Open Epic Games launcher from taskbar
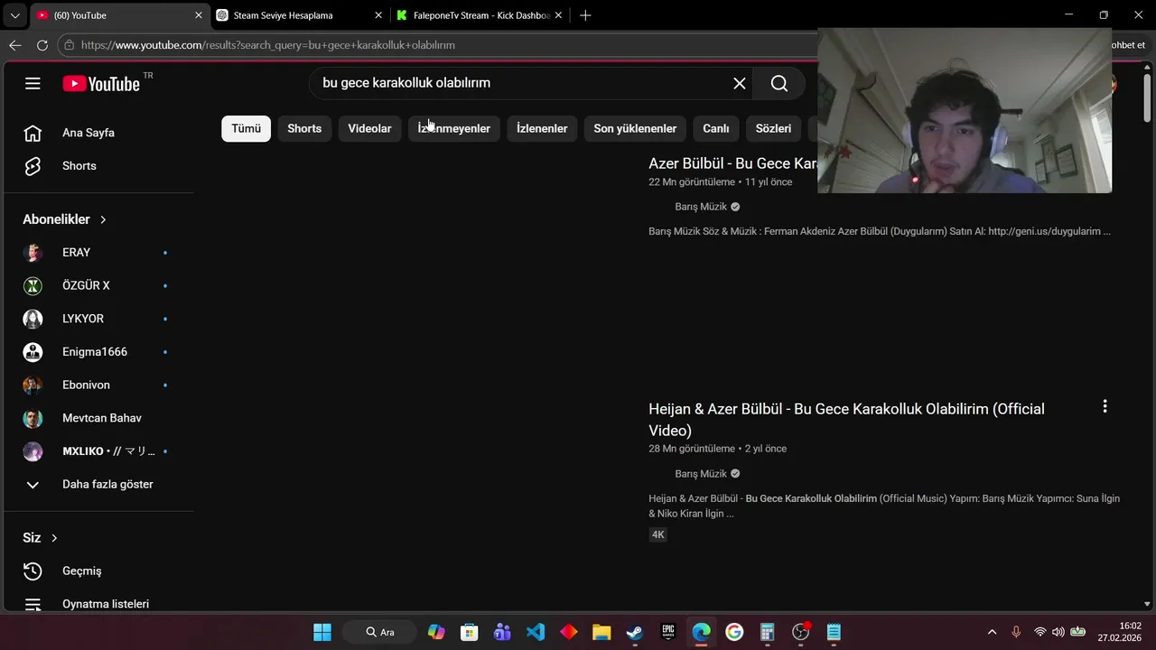This screenshot has width=1156, height=650. pyautogui.click(x=668, y=632)
